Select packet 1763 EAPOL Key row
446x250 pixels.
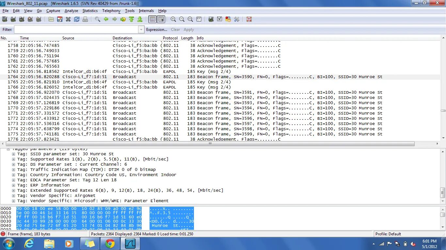tap(220, 72)
